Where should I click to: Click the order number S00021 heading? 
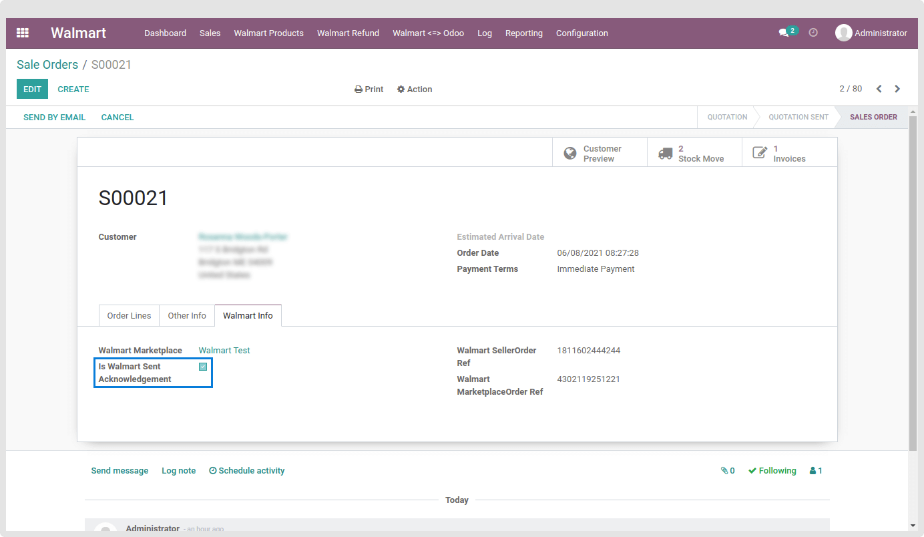point(133,198)
